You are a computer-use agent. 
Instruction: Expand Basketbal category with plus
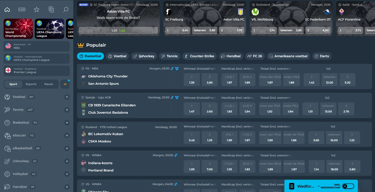67,123
